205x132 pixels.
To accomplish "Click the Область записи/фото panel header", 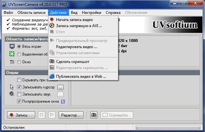I will click(27, 39).
